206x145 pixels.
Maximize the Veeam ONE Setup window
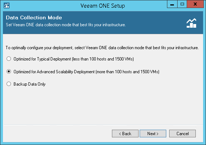pos(182,4)
